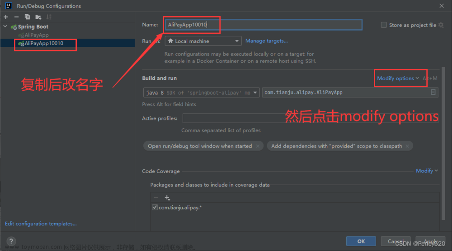Click the Apply button
The width and height of the screenshot is (452, 251).
(430, 241)
